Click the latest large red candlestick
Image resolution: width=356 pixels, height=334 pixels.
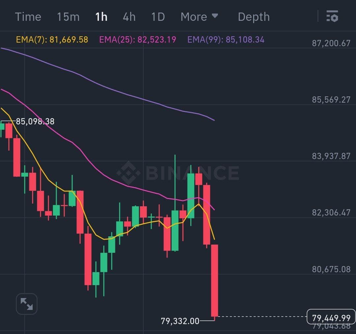(215, 281)
